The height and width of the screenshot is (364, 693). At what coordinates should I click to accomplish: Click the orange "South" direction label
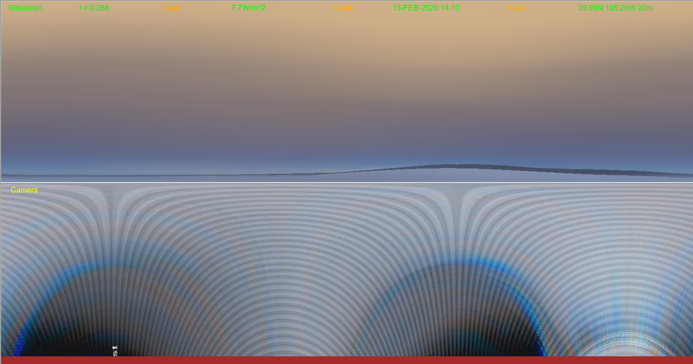click(343, 8)
